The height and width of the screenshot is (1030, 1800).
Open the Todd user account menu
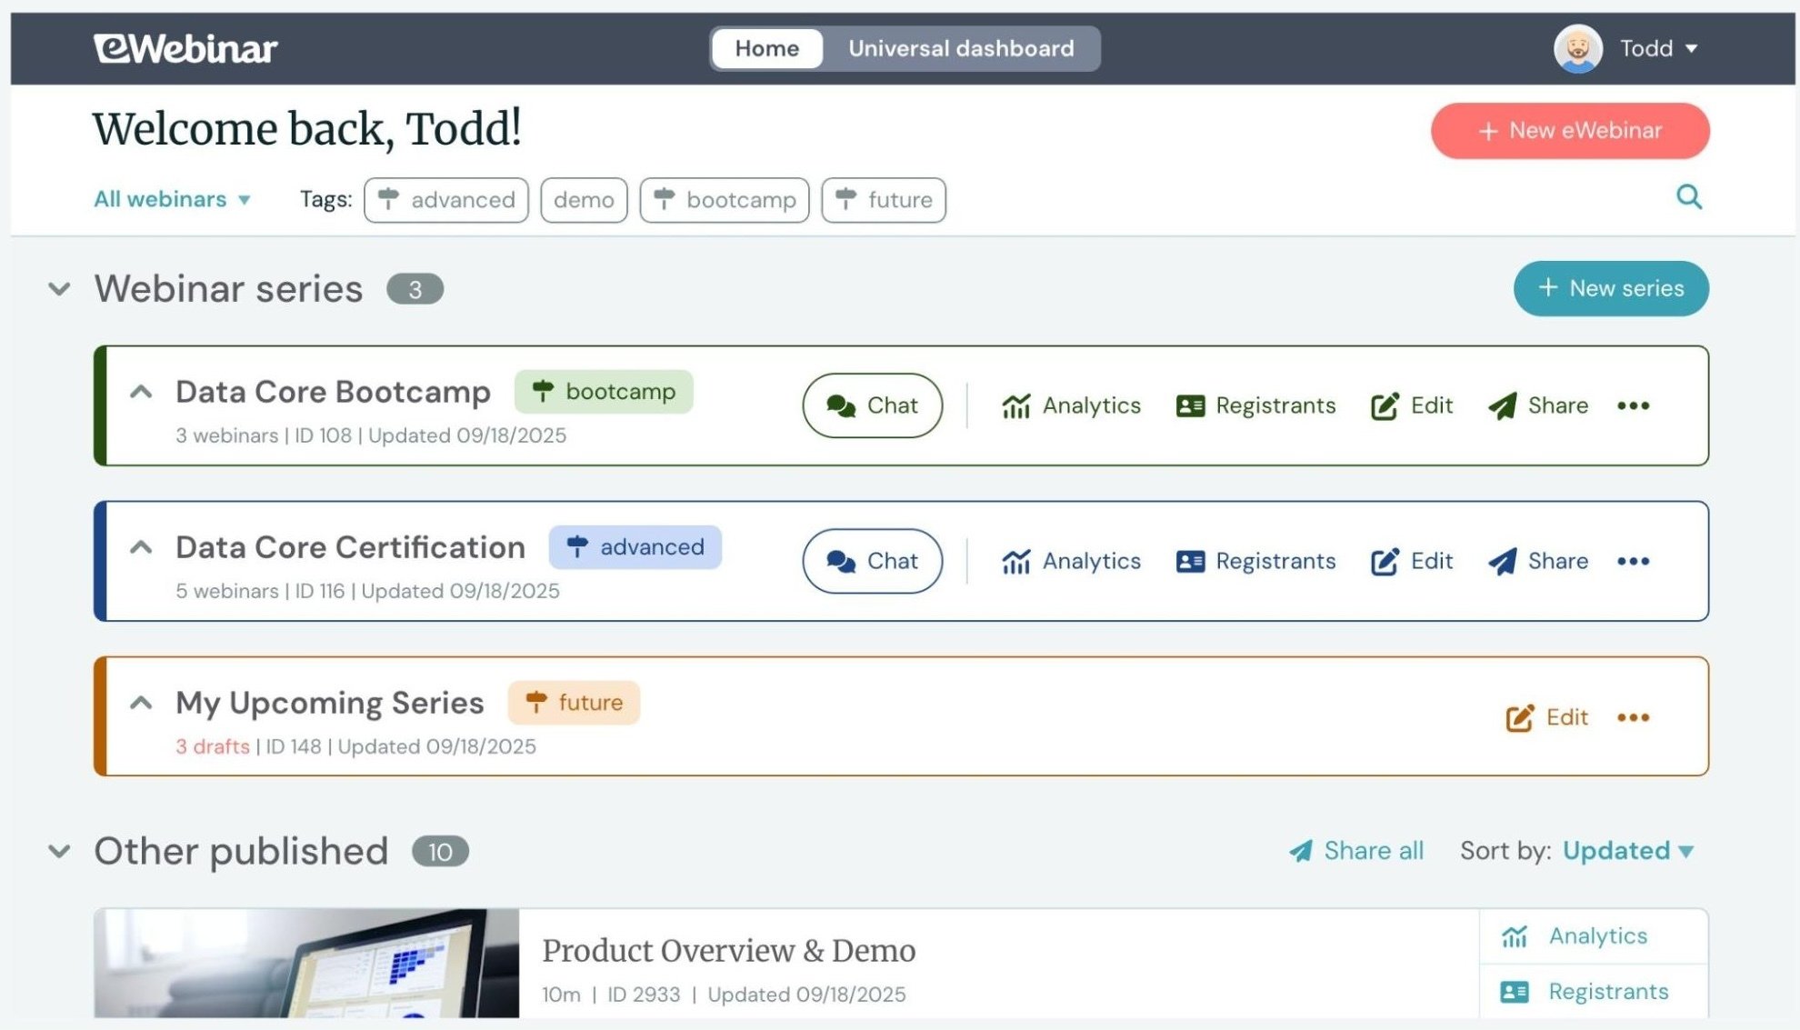(x=1626, y=48)
